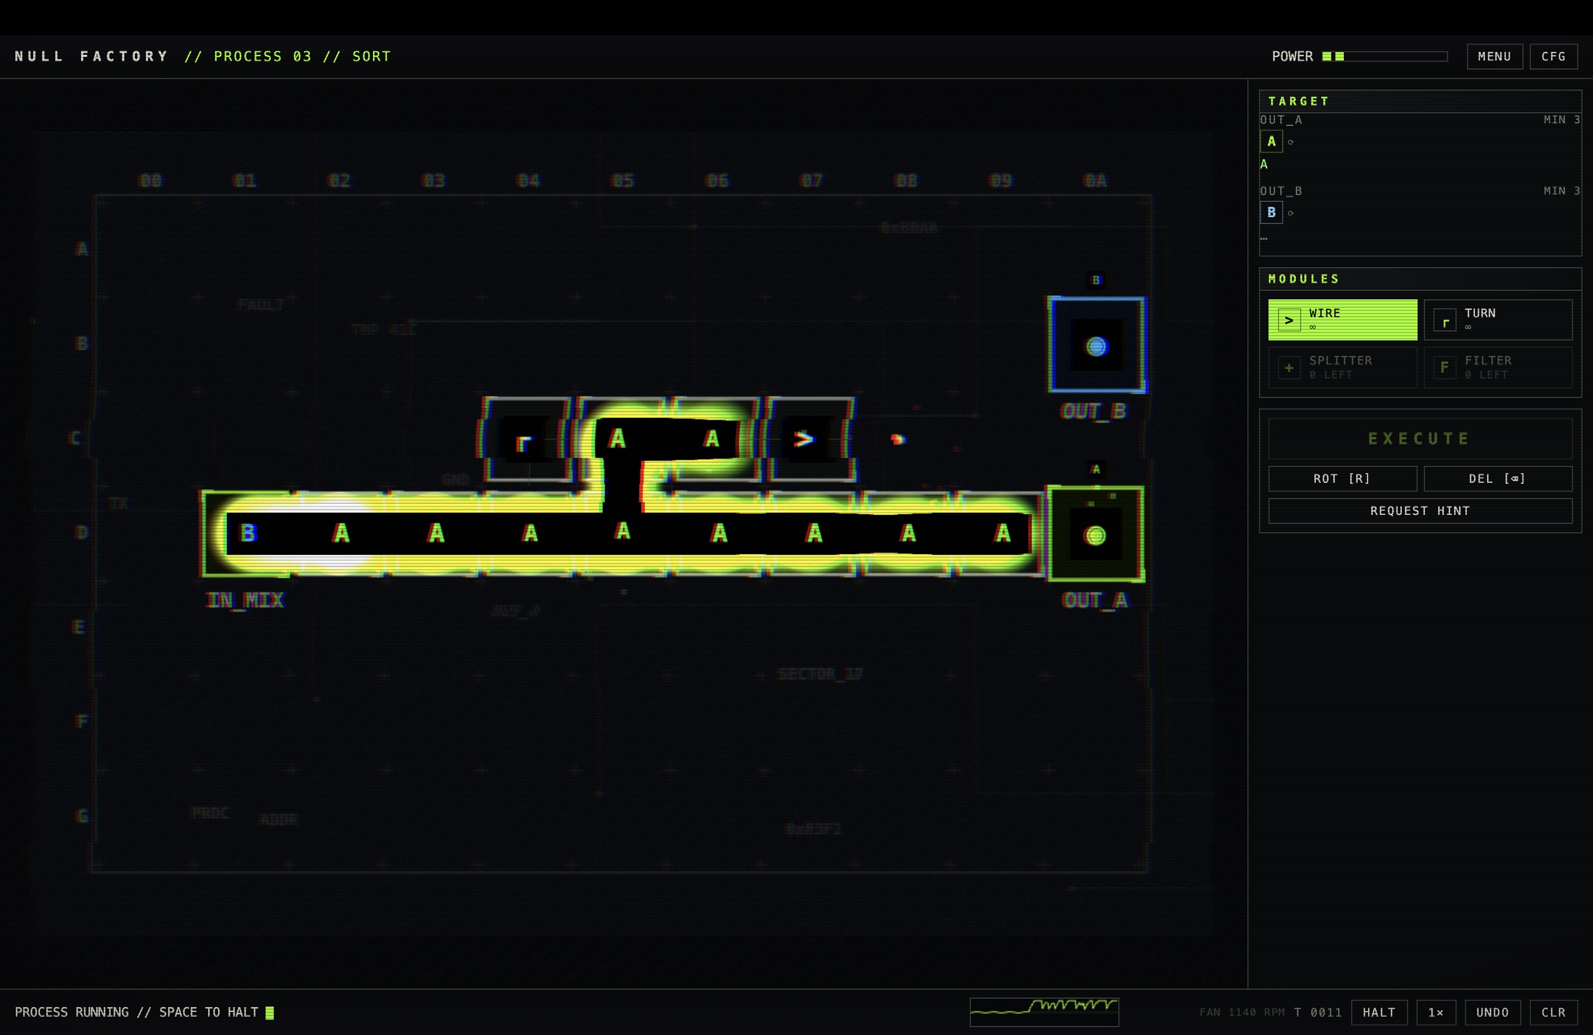Rotate module with ROT [R] button
This screenshot has height=1035, width=1593.
click(1342, 479)
